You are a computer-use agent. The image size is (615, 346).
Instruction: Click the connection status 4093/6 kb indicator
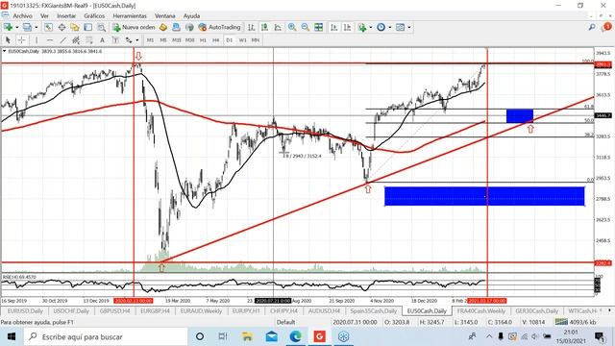point(576,322)
